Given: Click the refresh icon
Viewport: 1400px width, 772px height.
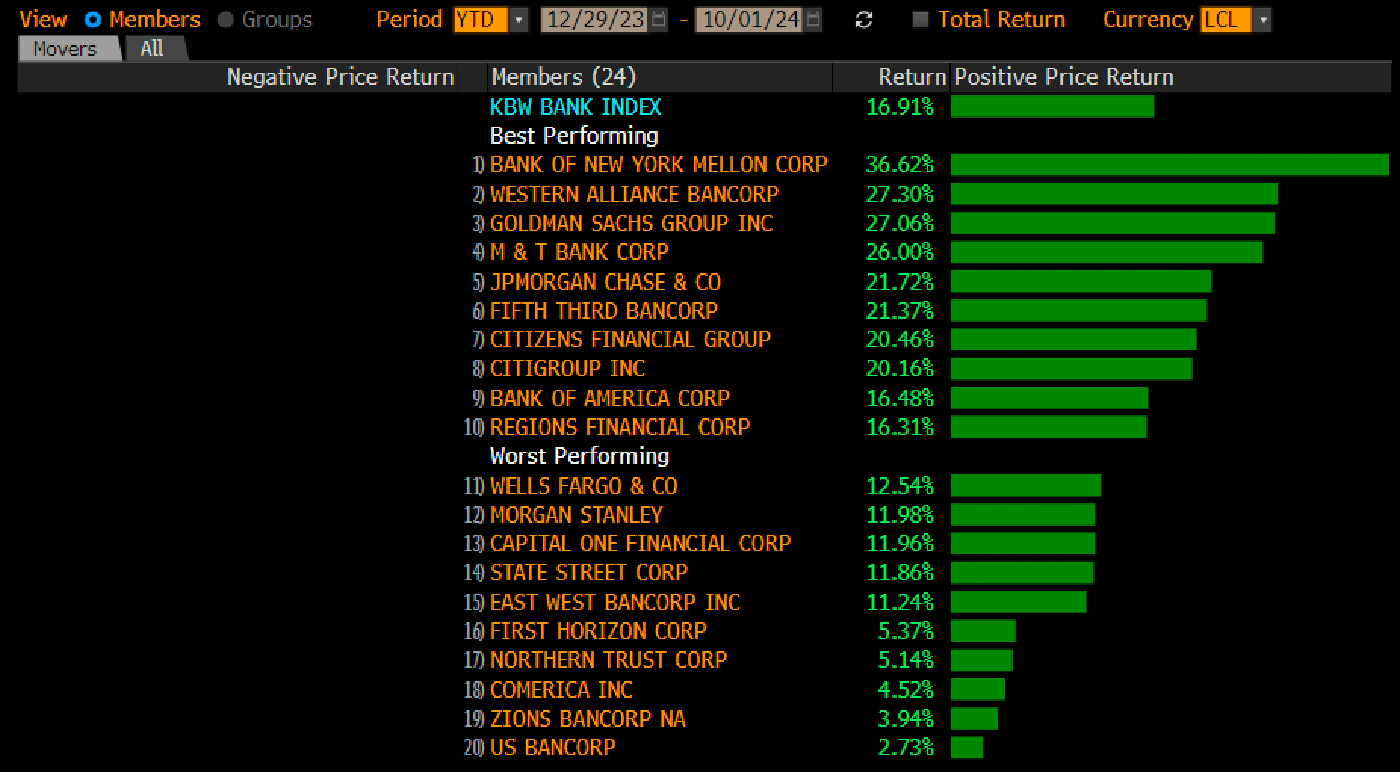Looking at the screenshot, I should coord(863,20).
